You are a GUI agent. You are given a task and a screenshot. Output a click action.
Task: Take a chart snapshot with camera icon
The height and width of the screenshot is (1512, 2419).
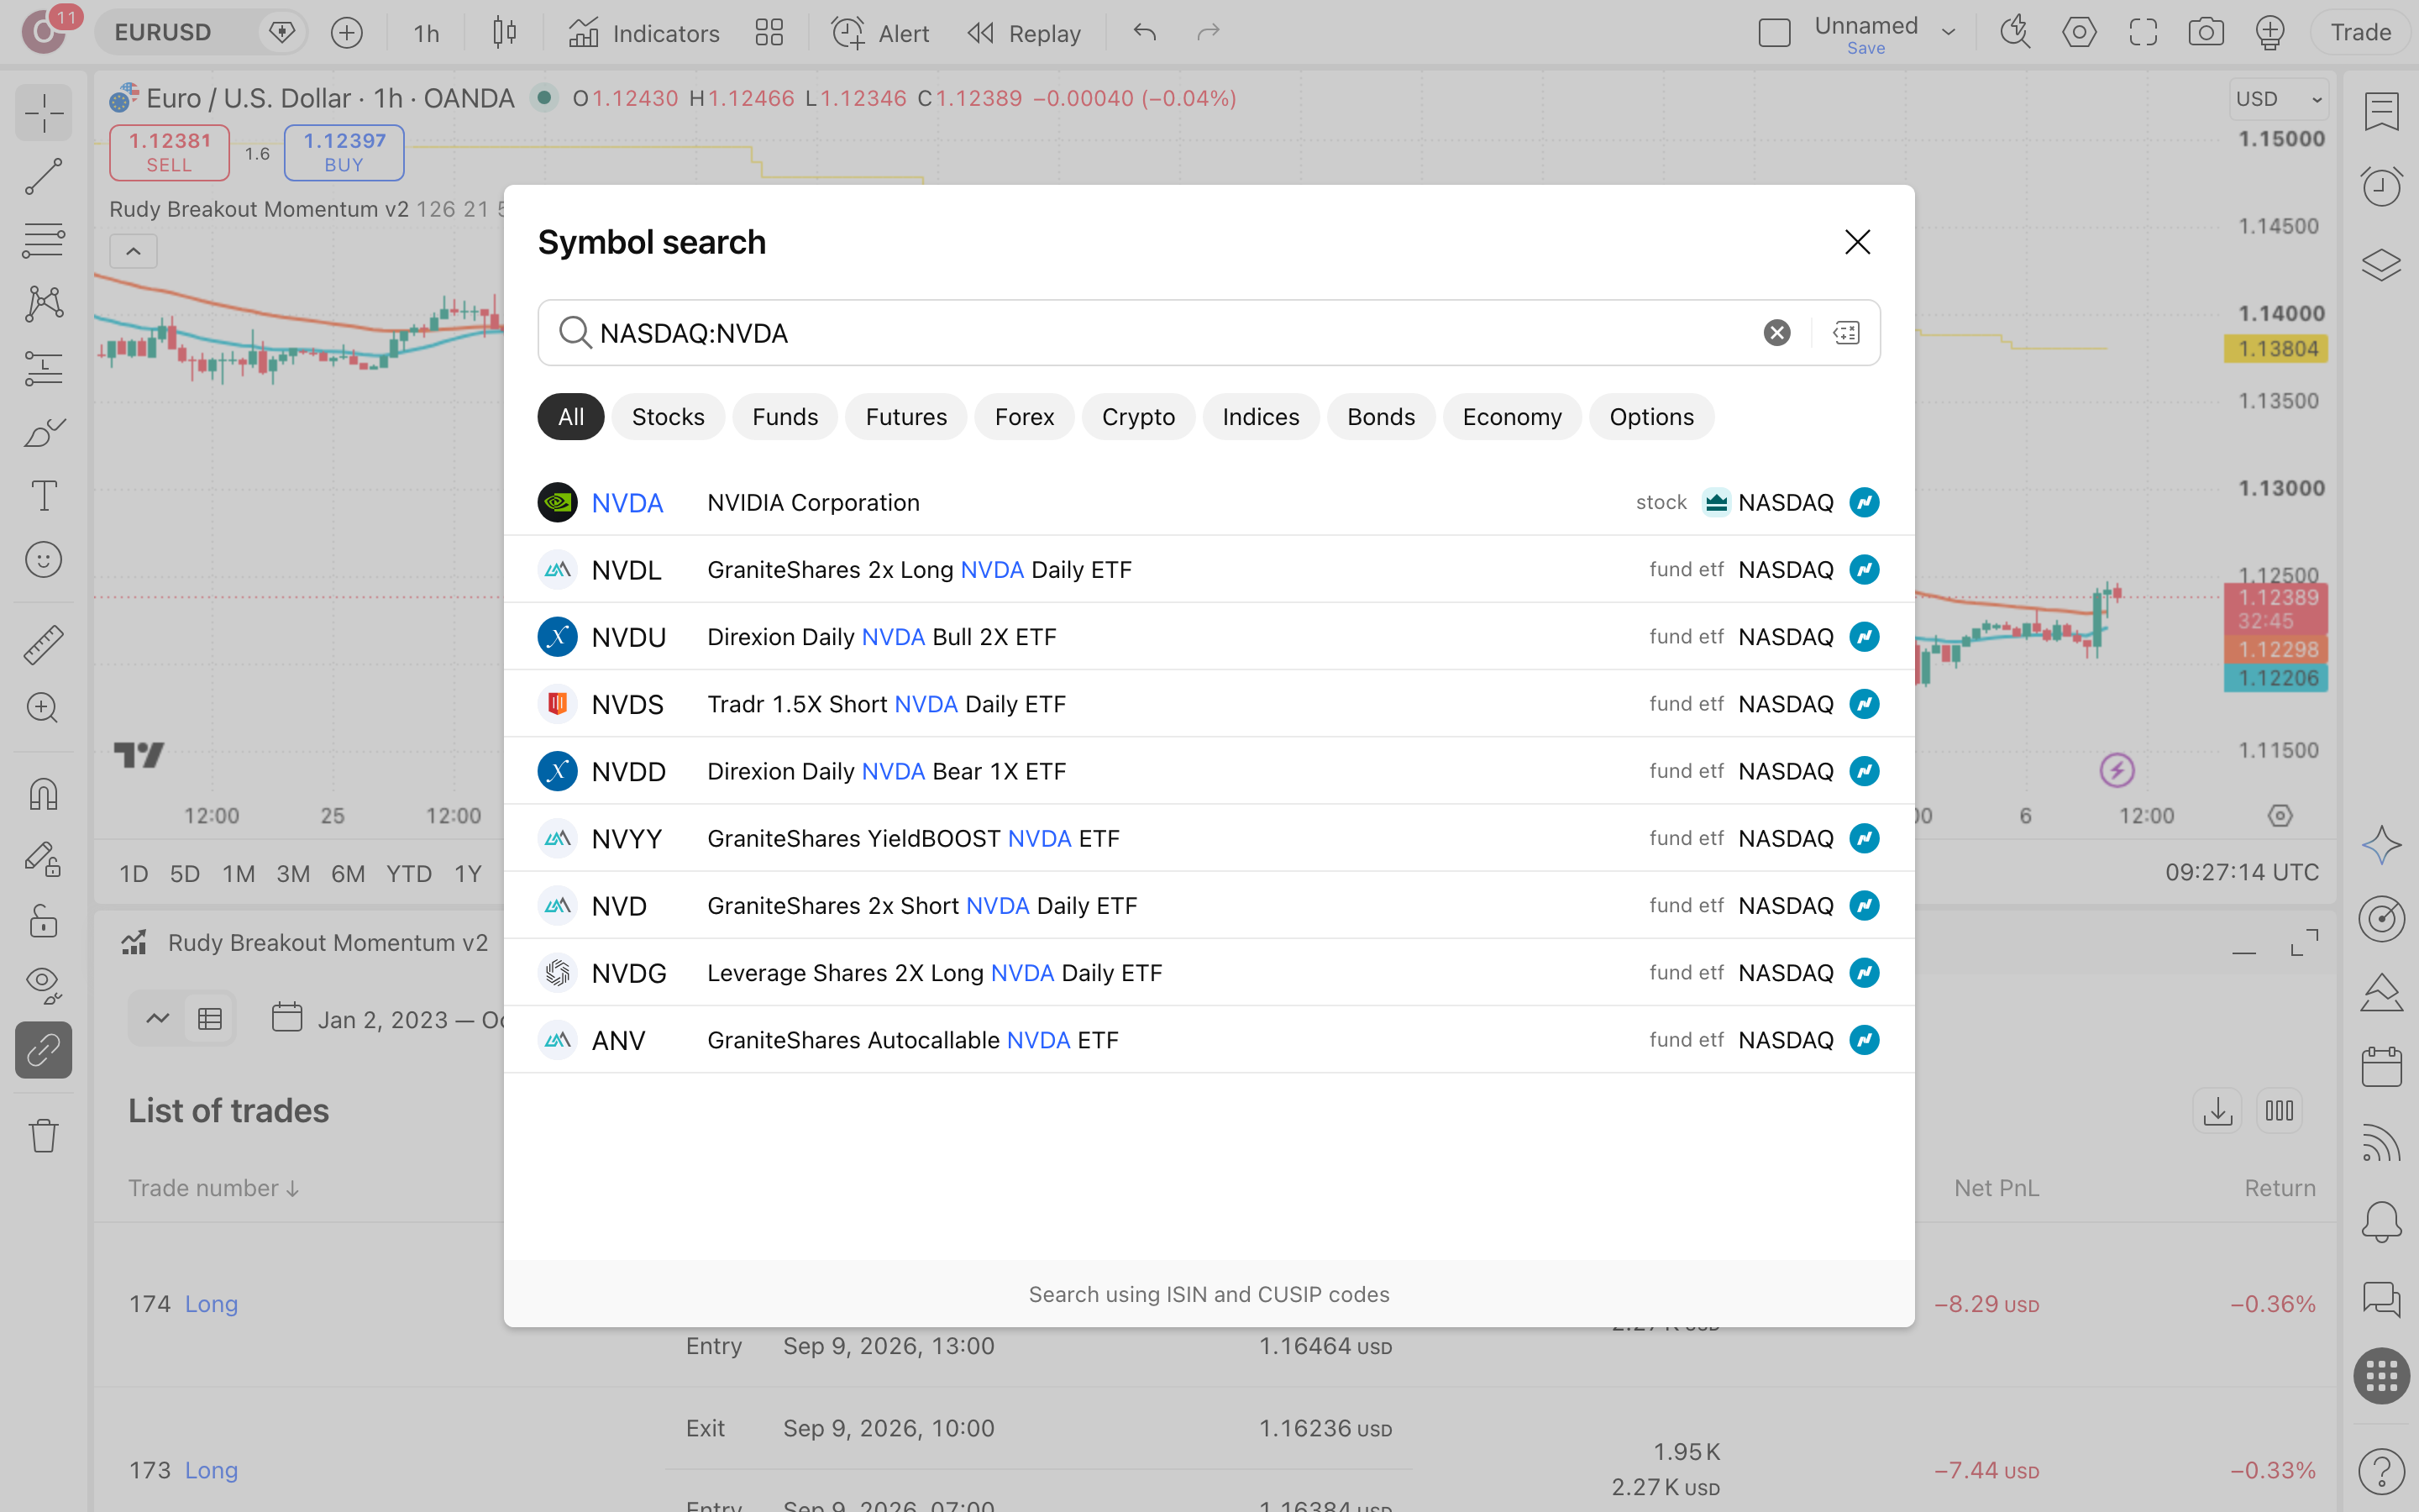click(2205, 33)
